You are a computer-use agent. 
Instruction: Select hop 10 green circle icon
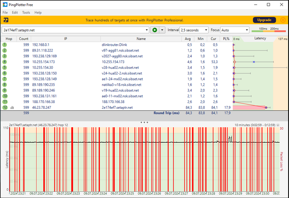[x=5, y=96]
